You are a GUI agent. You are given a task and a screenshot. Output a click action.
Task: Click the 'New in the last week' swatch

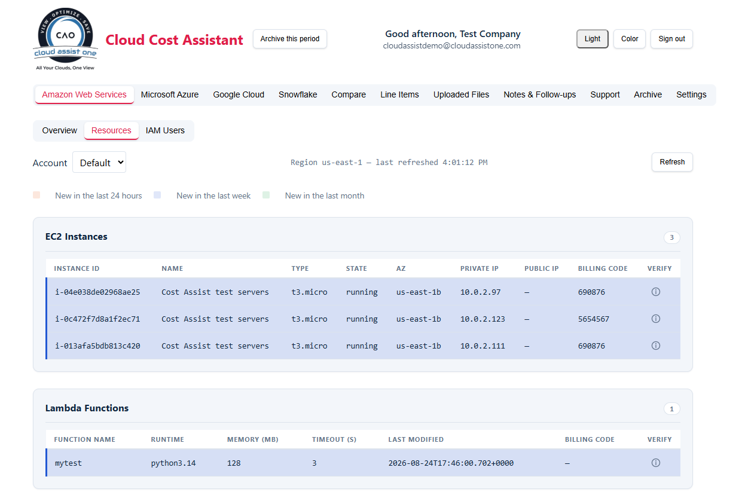tap(157, 195)
